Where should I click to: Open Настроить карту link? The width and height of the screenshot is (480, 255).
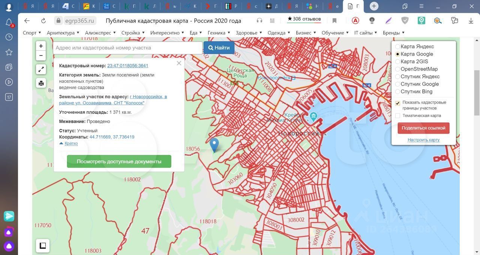423,140
